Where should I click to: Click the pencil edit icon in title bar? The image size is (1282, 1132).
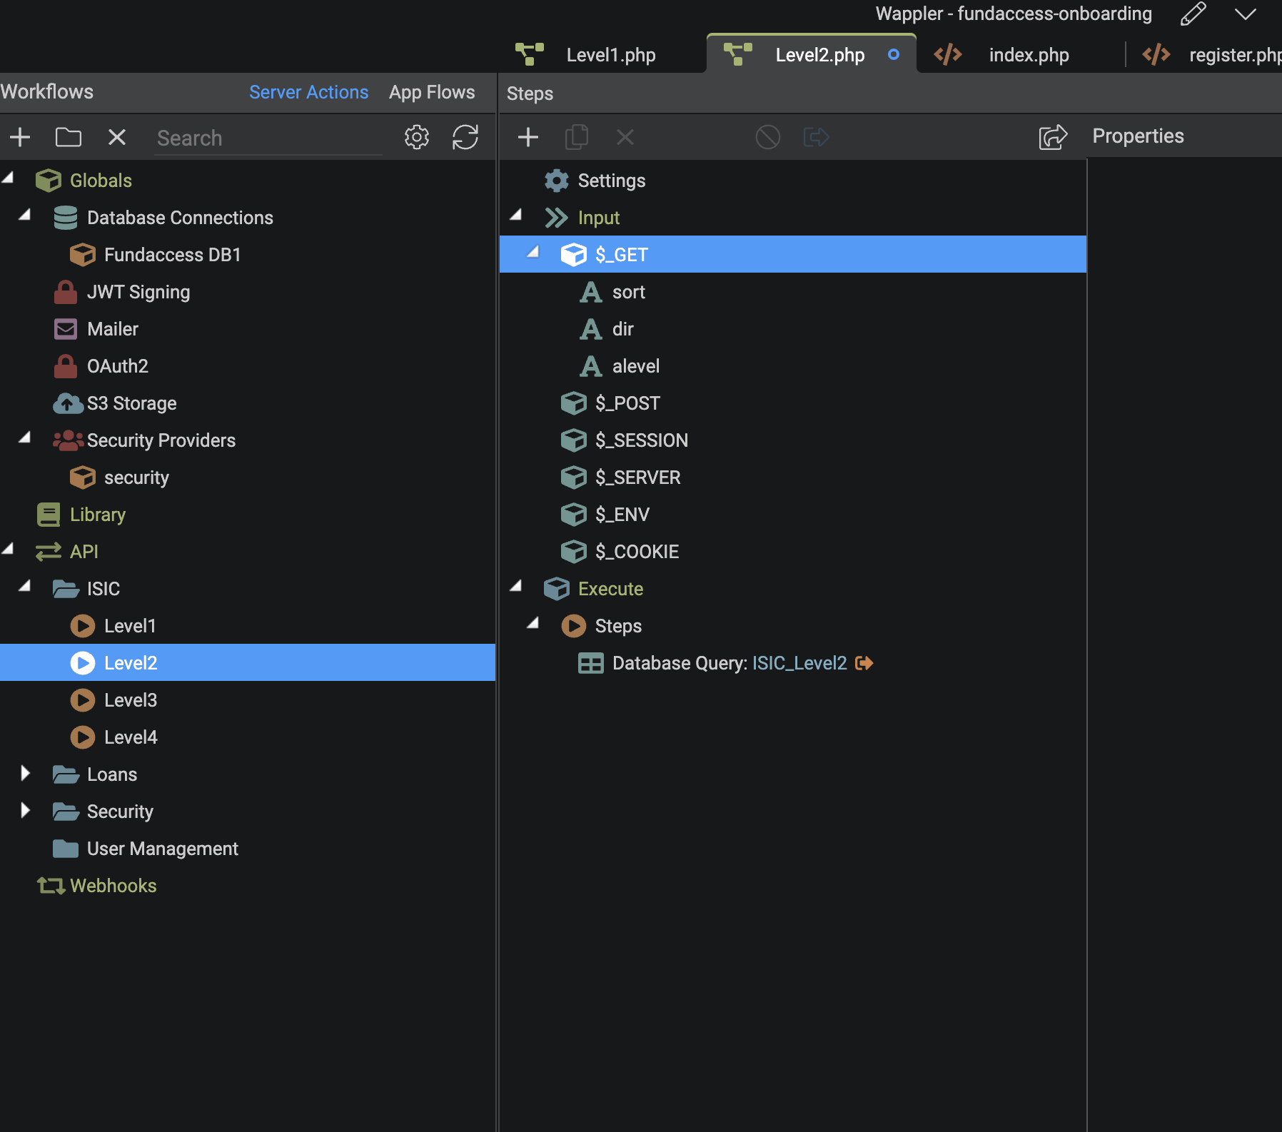coord(1193,14)
